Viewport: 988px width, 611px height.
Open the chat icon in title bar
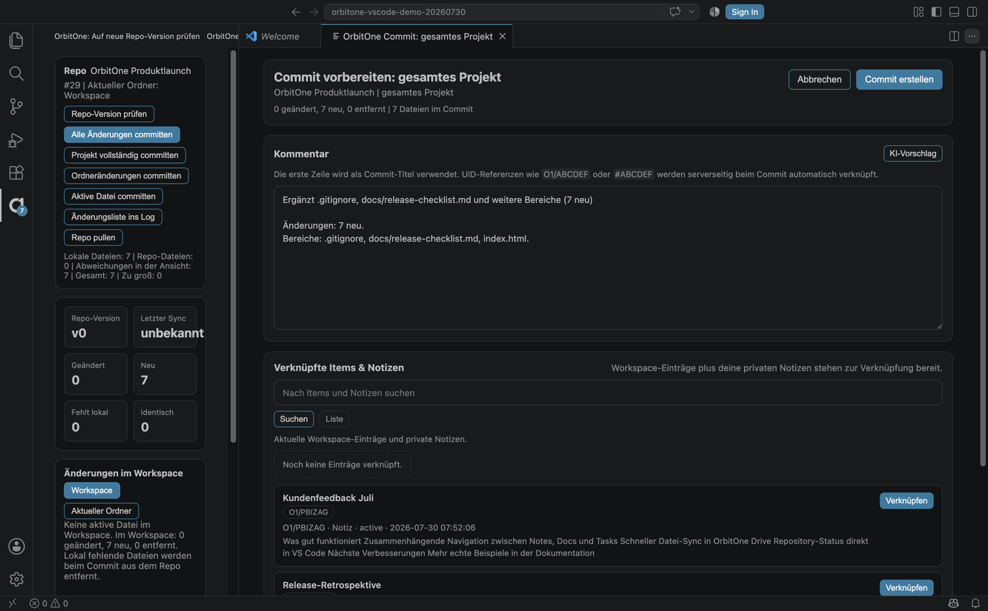675,12
